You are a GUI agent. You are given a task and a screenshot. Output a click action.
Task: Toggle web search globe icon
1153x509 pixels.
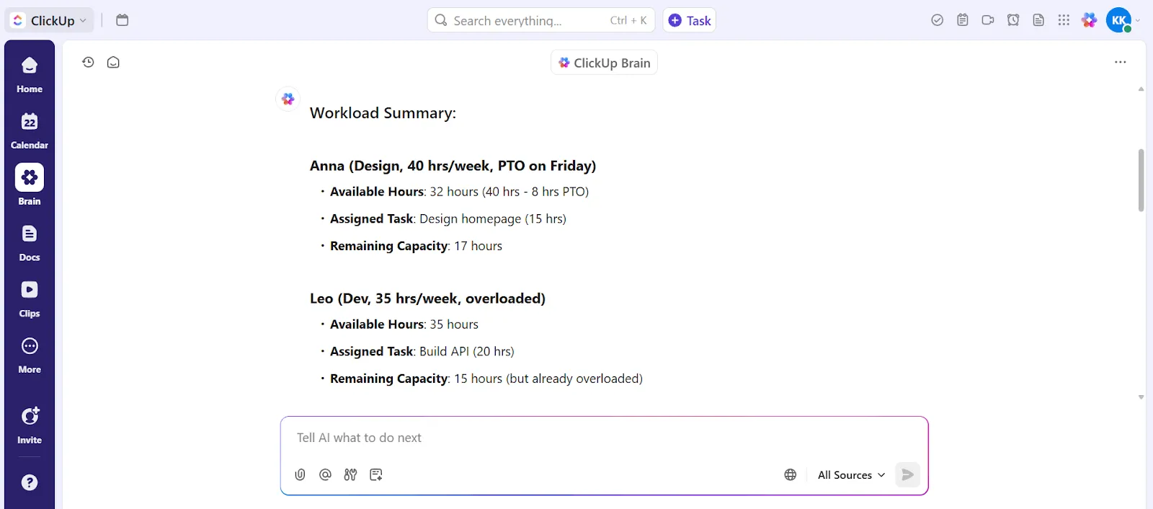791,474
